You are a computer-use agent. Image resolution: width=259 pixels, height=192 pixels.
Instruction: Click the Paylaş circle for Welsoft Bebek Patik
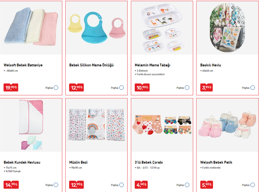pyautogui.click(x=252, y=185)
